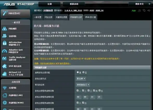Toggle Wednesday 三 checkbox
The image size is (153, 110).
coord(88,91)
